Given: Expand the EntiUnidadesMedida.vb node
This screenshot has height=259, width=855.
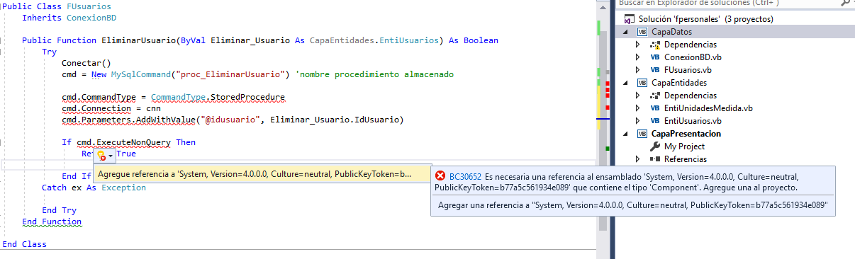Looking at the screenshot, I should (638, 108).
